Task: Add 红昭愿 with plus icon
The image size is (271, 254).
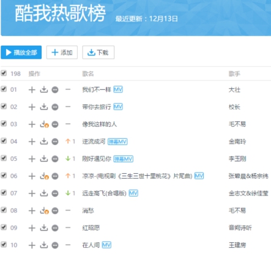Action: coord(32,228)
